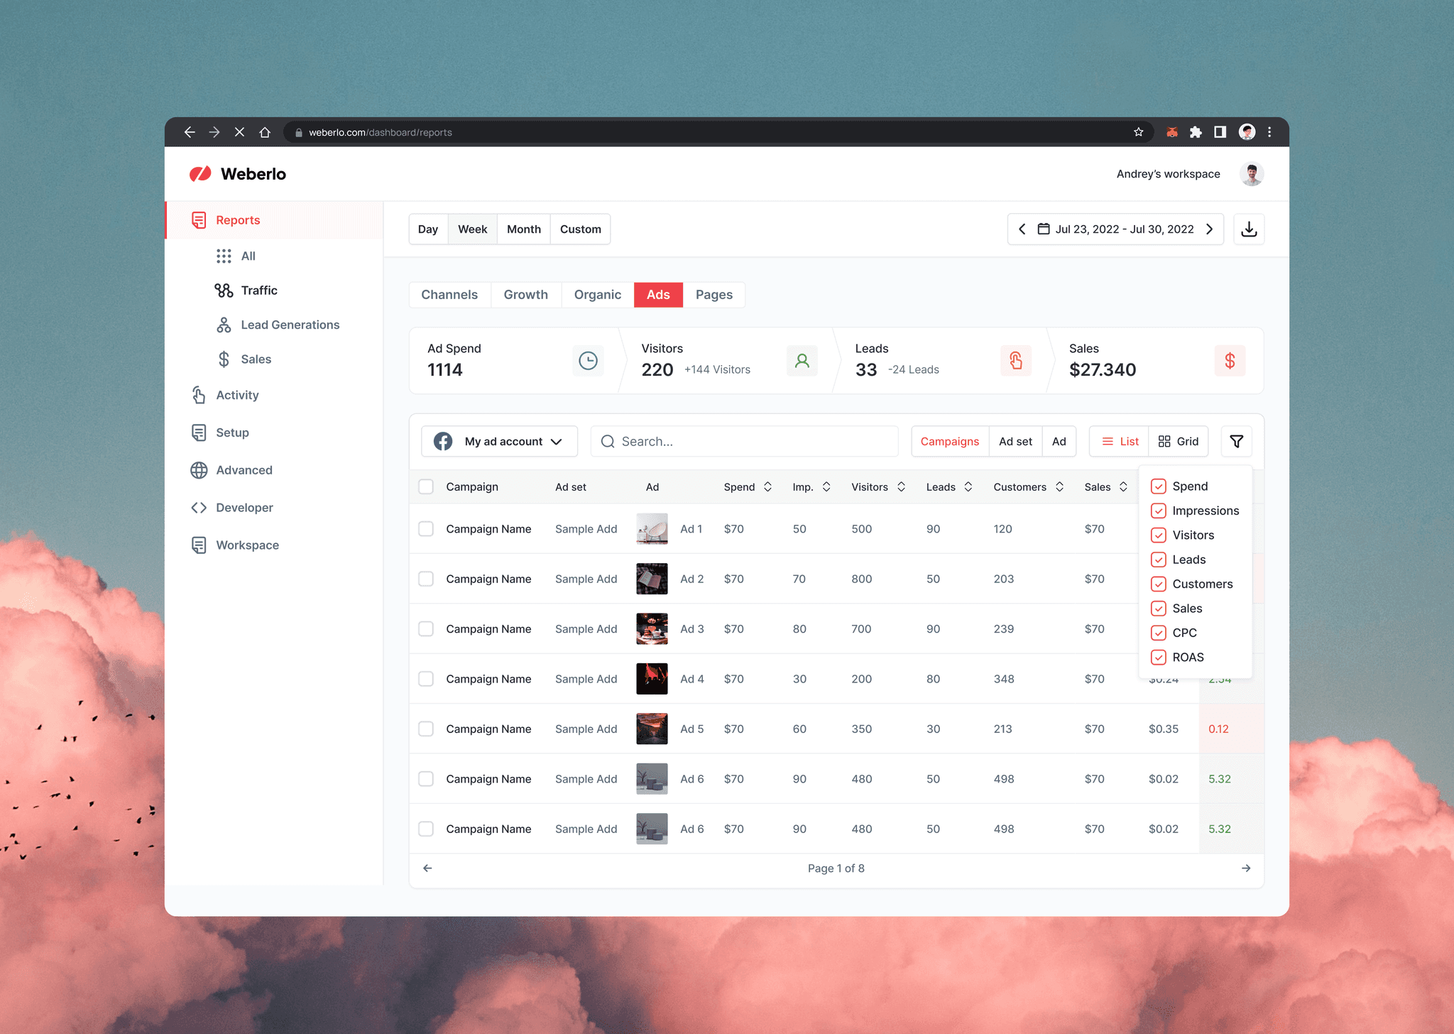Sort table by the Spend column arrows

tap(767, 486)
